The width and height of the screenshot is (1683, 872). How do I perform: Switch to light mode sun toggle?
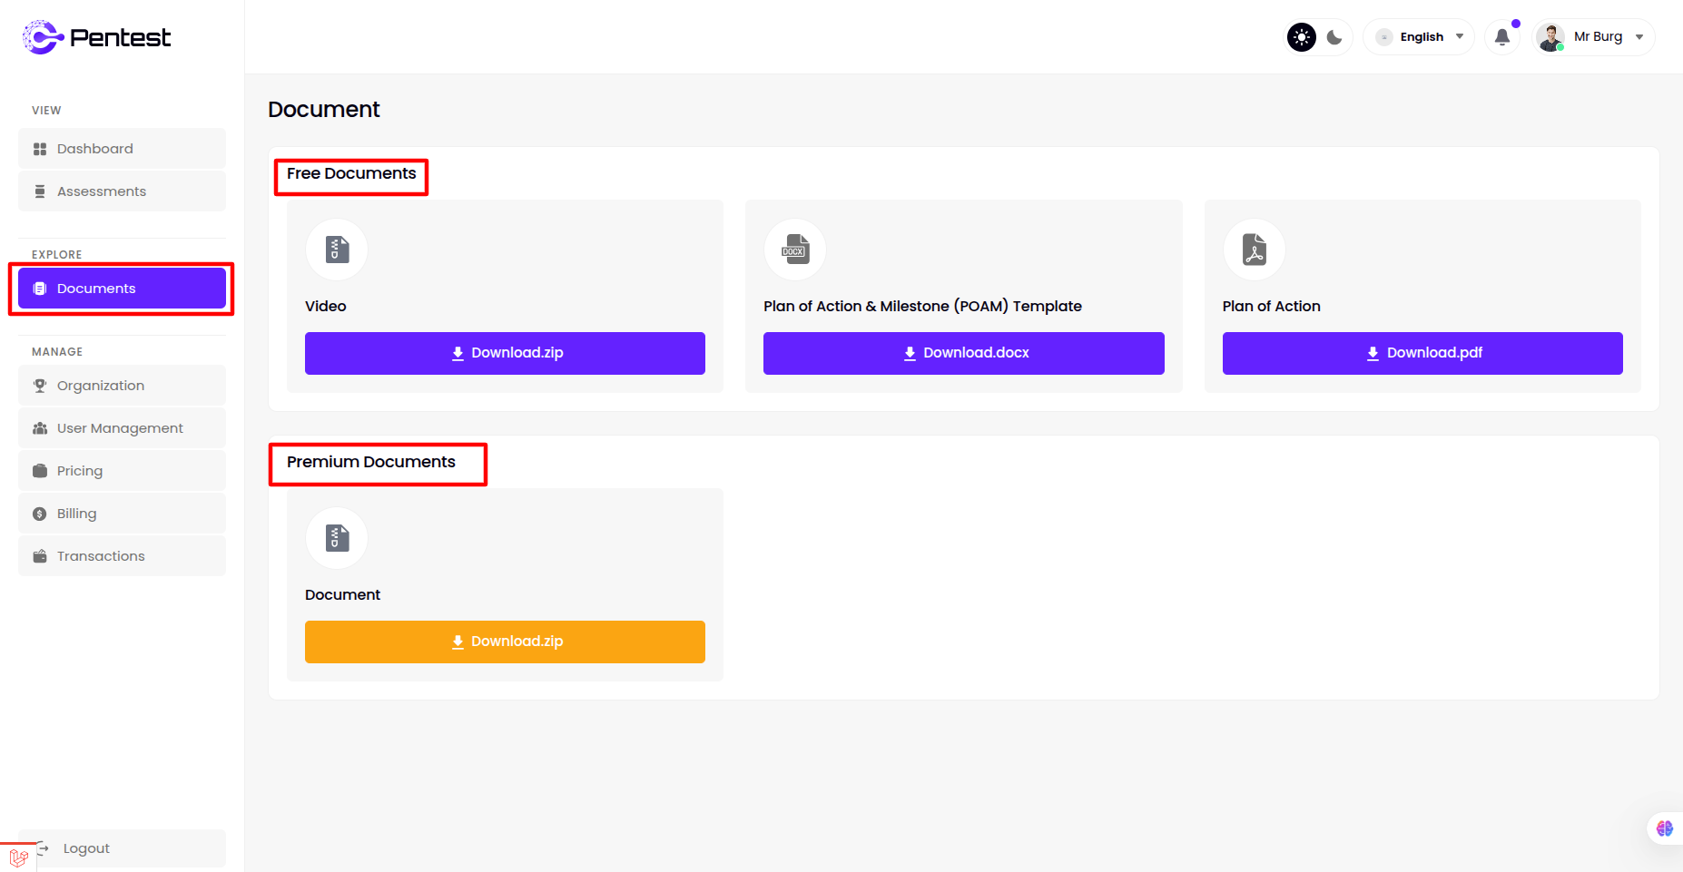tap(1302, 37)
